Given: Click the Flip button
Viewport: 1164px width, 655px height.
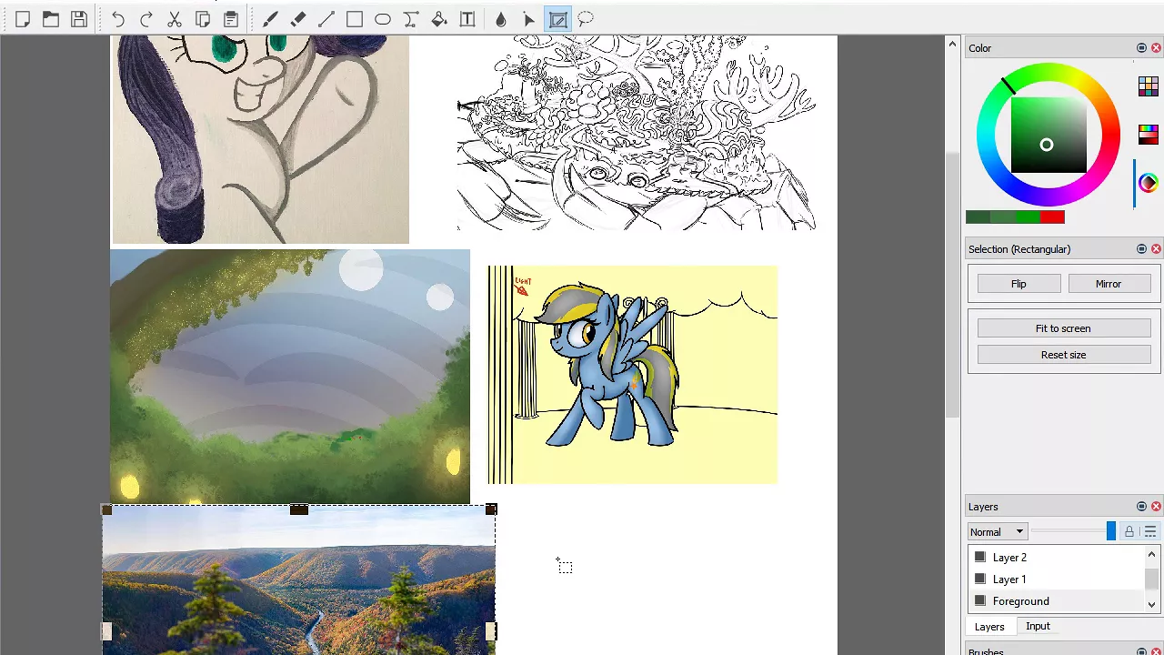Looking at the screenshot, I should 1018,284.
